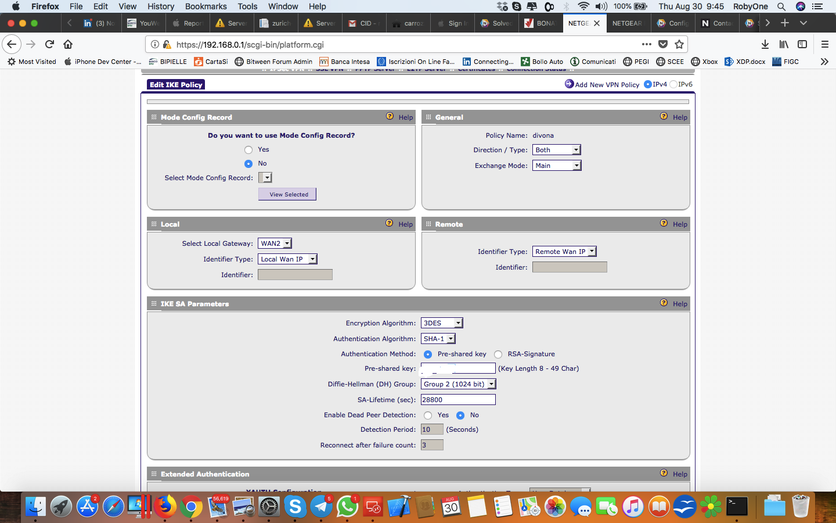Viewport: 836px width, 523px height.
Task: Open the Bookmarks menu
Action: pos(206,6)
